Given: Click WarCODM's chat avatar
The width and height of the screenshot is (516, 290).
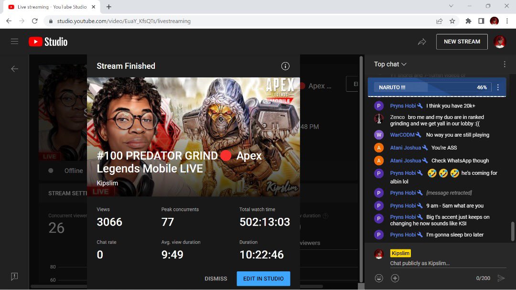Looking at the screenshot, I should pos(379,135).
